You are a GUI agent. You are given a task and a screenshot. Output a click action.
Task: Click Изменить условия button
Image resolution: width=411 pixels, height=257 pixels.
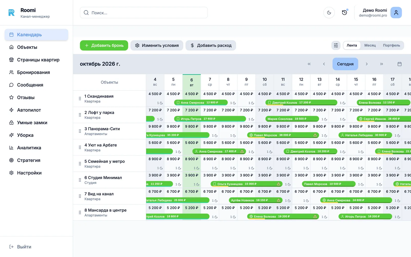pyautogui.click(x=157, y=45)
